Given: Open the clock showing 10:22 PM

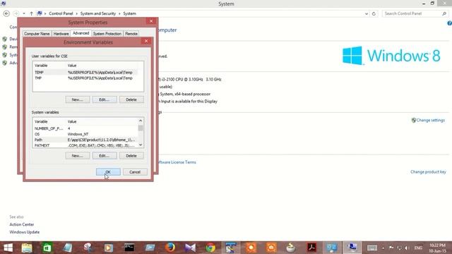Looking at the screenshot, I should coord(438,248).
